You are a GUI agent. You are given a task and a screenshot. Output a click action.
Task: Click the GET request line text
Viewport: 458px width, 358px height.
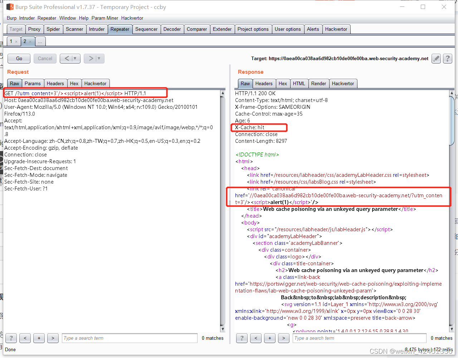click(x=75, y=93)
